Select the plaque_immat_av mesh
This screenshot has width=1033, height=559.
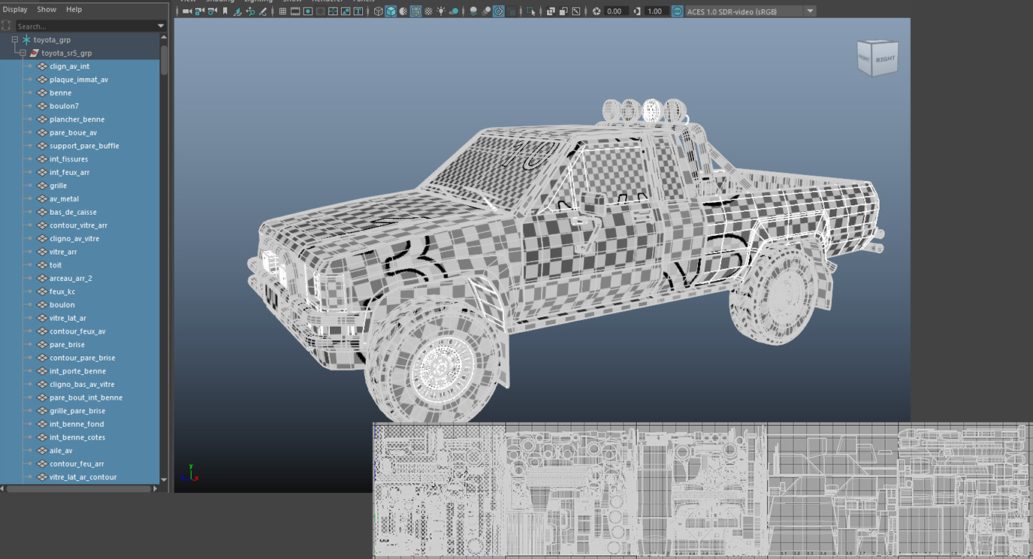(79, 80)
